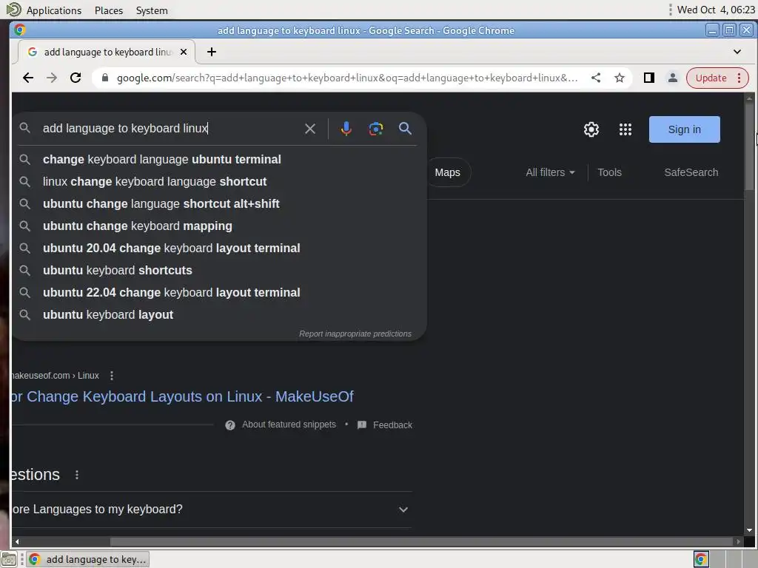Open About featured snippets help icon

pyautogui.click(x=230, y=425)
